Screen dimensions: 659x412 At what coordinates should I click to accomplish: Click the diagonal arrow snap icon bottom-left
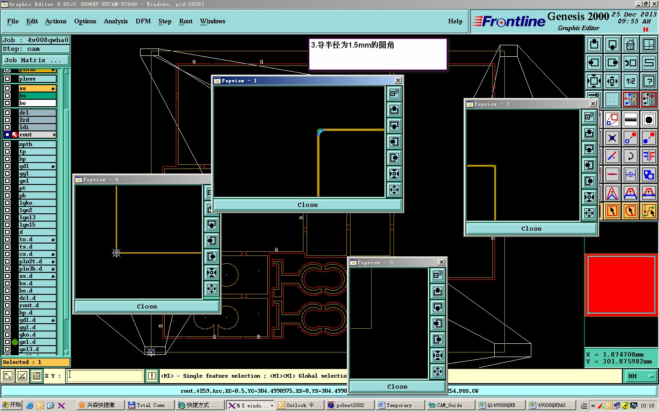(x=8, y=376)
